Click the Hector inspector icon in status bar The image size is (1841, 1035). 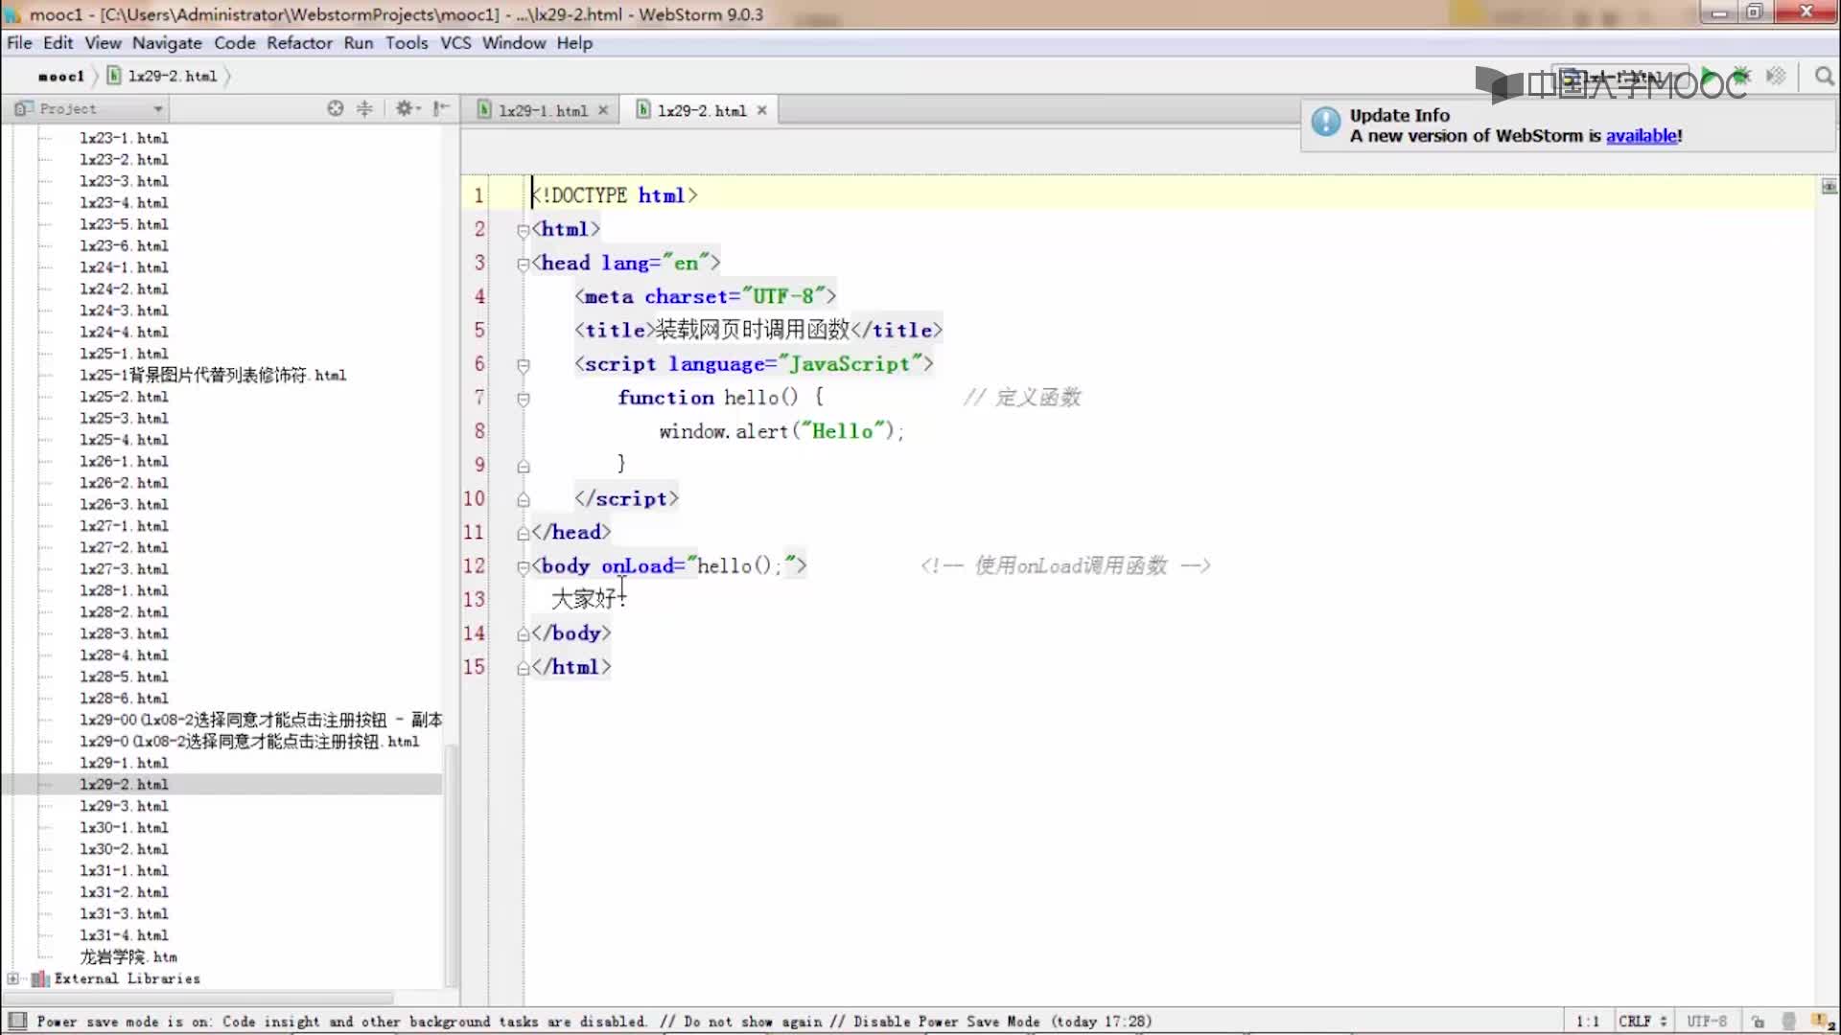coord(1788,1022)
